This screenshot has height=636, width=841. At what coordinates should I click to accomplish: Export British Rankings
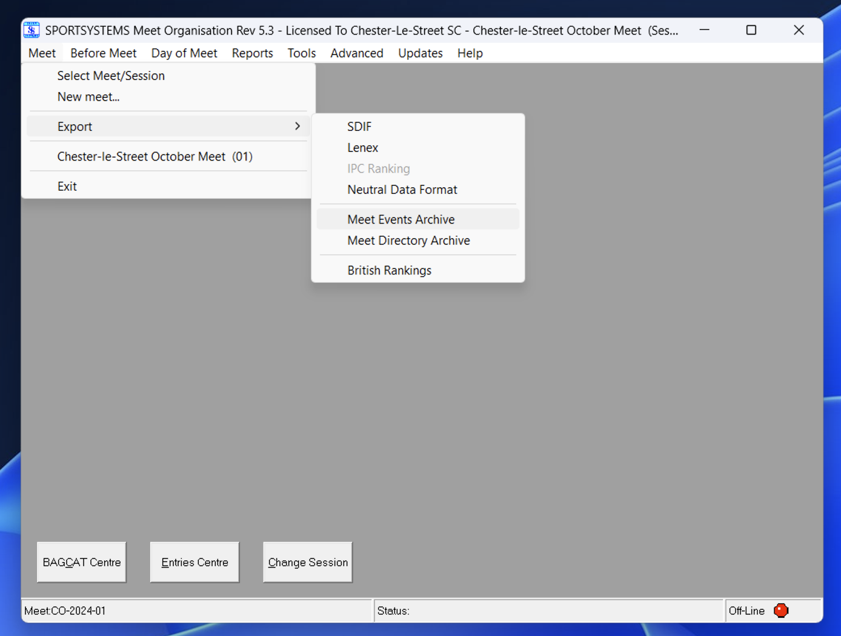tap(418, 270)
